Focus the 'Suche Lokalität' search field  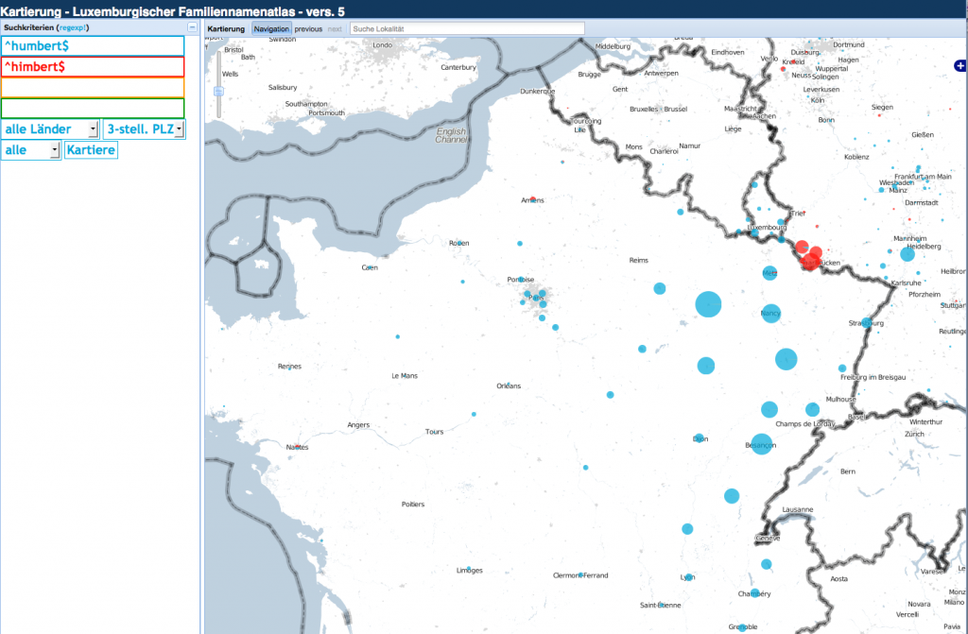[467, 29]
